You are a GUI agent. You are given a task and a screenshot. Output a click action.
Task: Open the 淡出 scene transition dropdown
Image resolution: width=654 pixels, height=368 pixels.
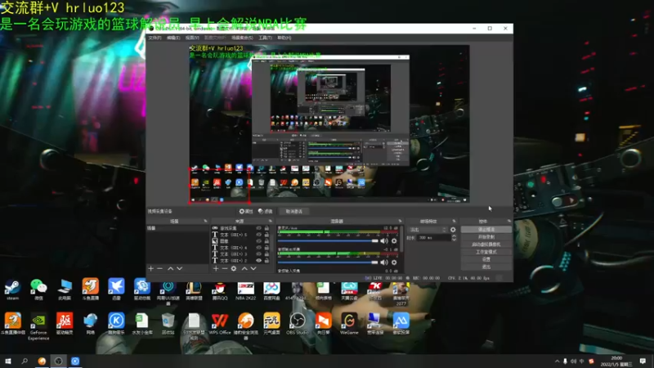(x=427, y=230)
